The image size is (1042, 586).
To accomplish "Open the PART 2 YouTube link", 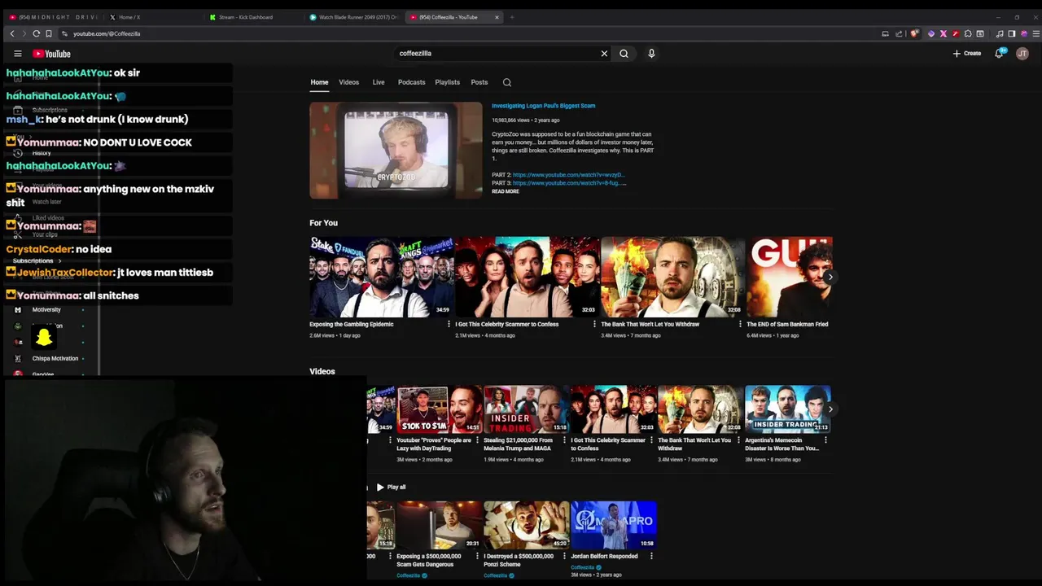I will coord(568,175).
